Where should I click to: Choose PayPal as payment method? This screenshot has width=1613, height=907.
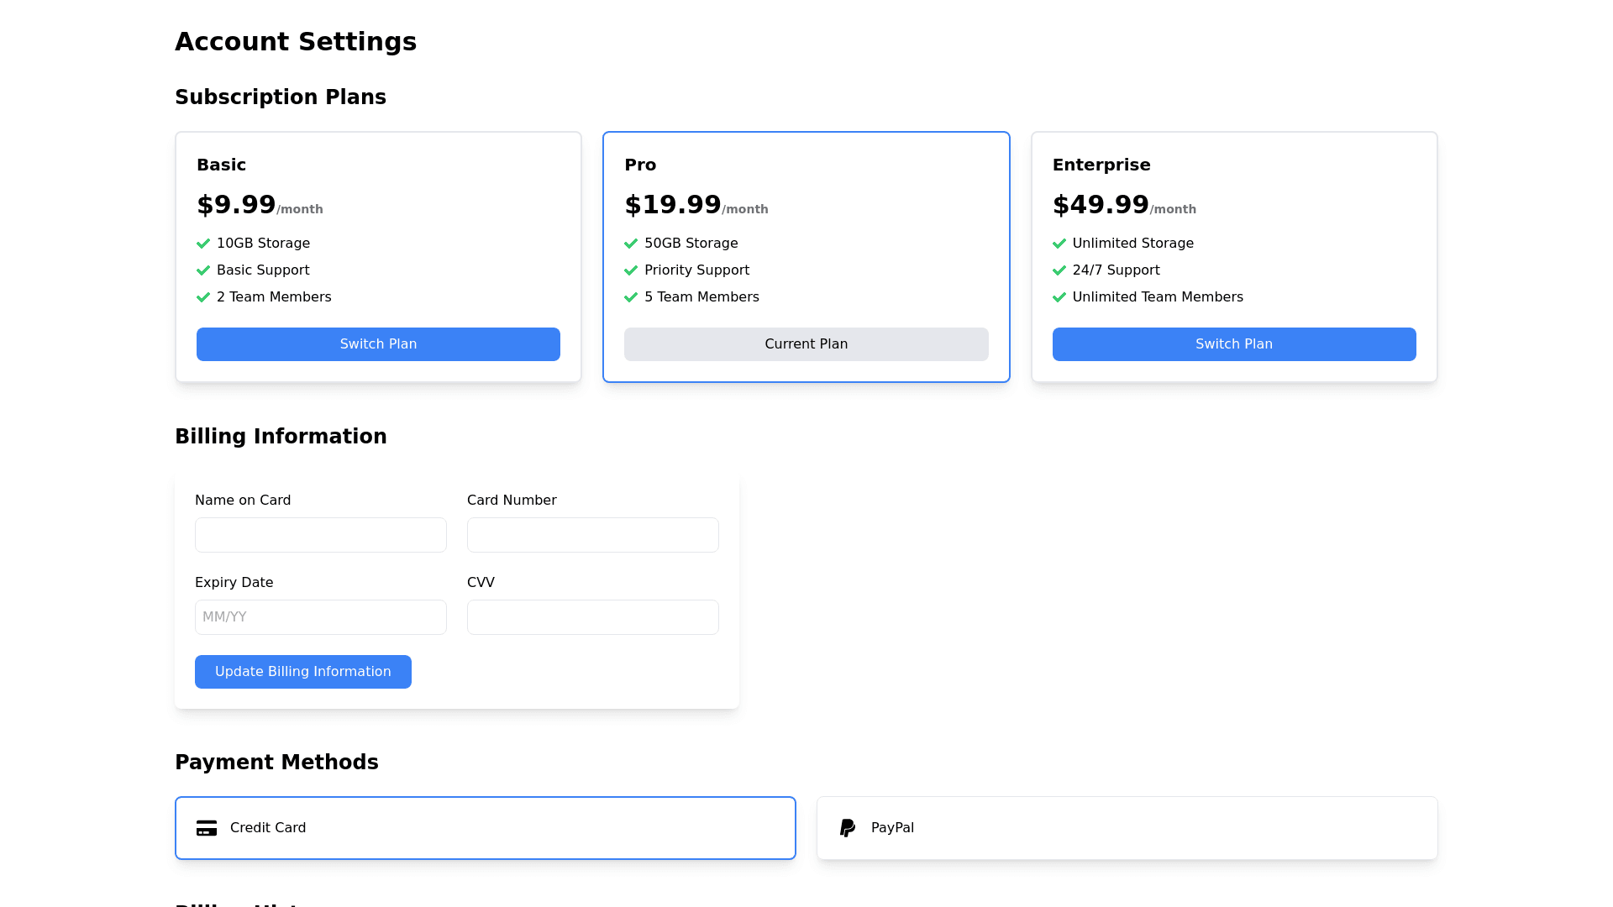1127,828
